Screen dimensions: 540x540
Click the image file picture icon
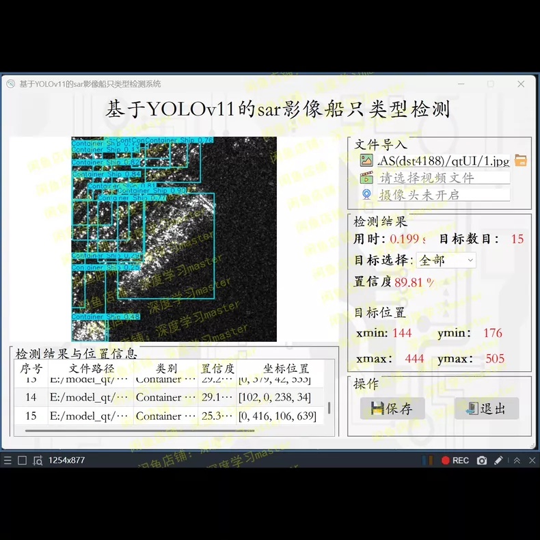tap(366, 161)
